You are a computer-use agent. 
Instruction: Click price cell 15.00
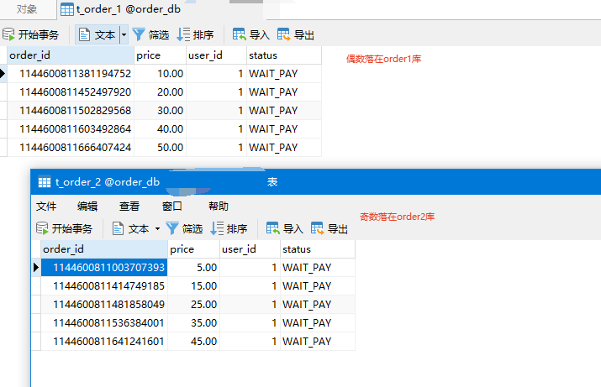coord(194,286)
